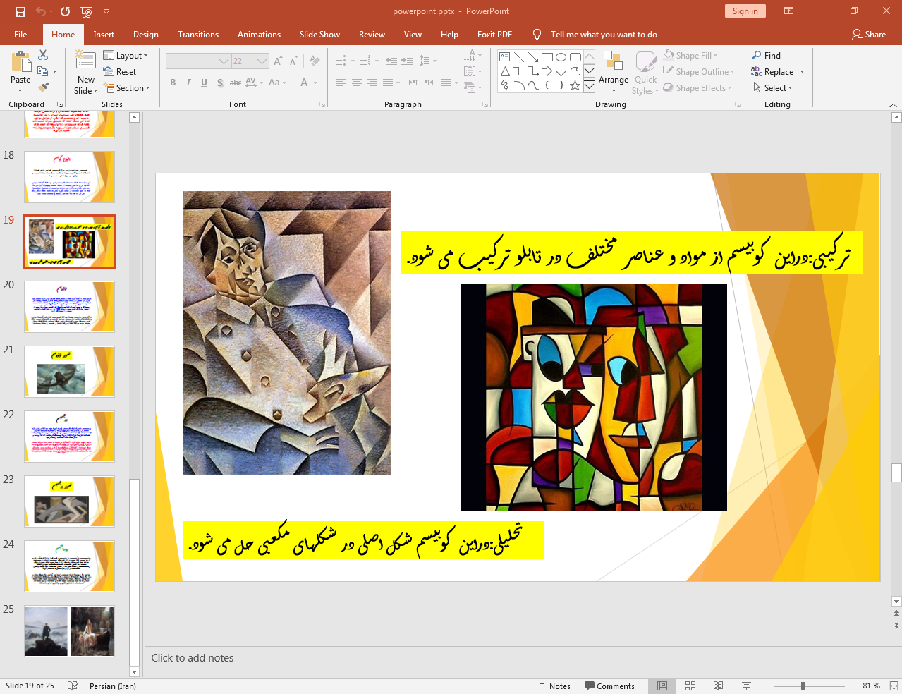Clear all formatting
This screenshot has height=694, width=902.
point(315,61)
